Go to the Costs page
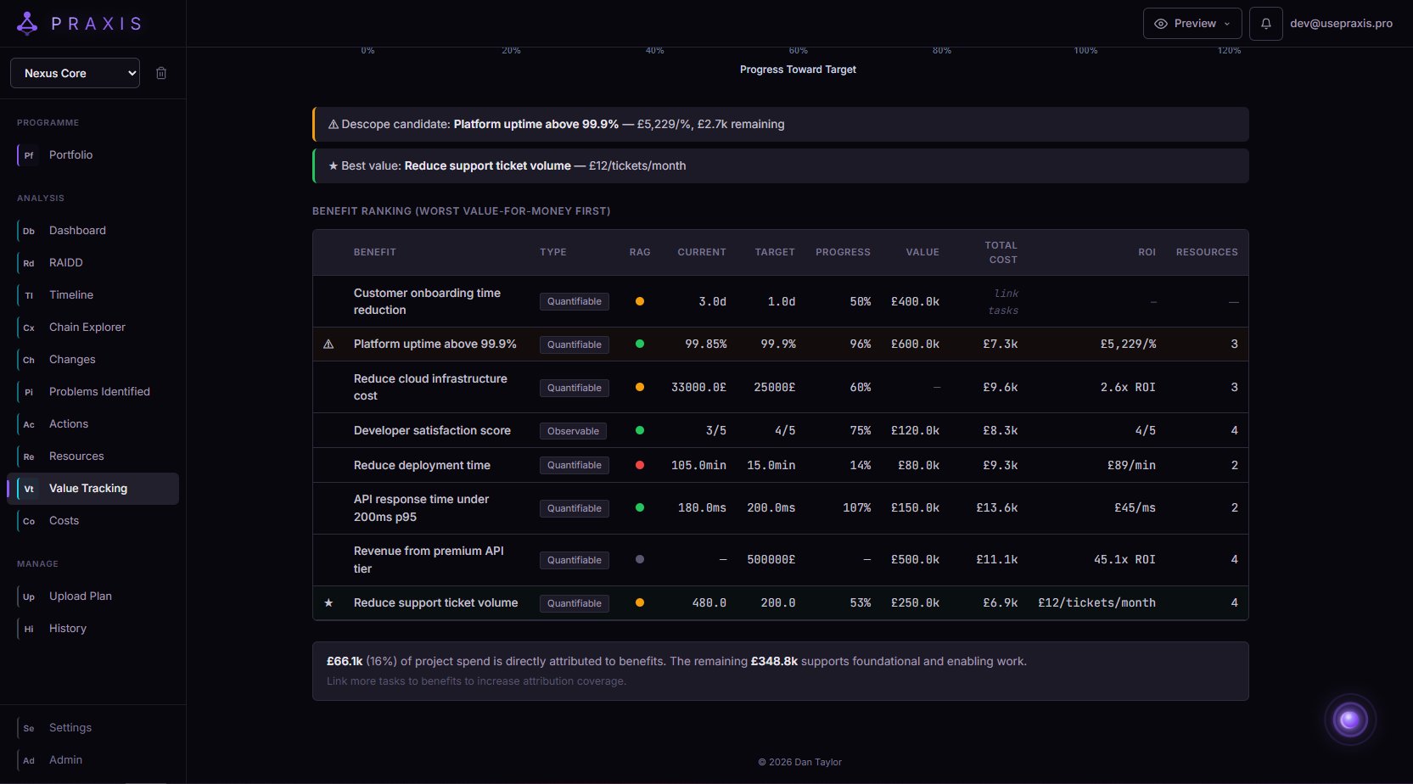 tap(64, 521)
